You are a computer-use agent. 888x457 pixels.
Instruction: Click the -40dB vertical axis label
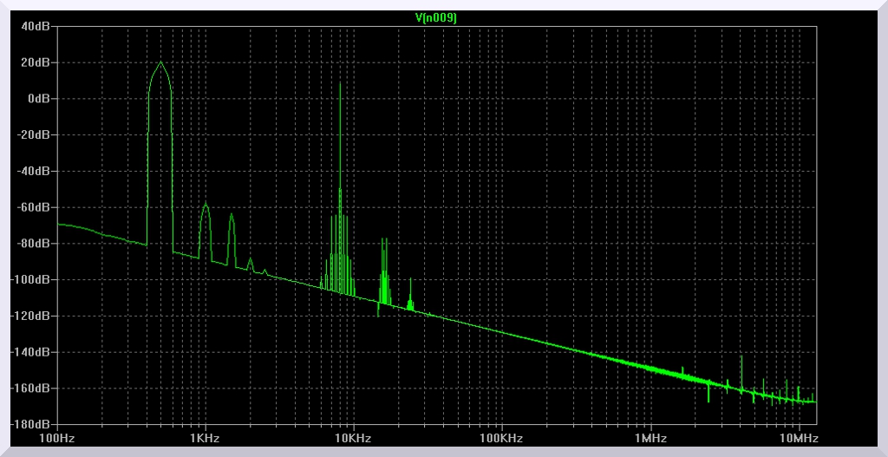tap(36, 171)
